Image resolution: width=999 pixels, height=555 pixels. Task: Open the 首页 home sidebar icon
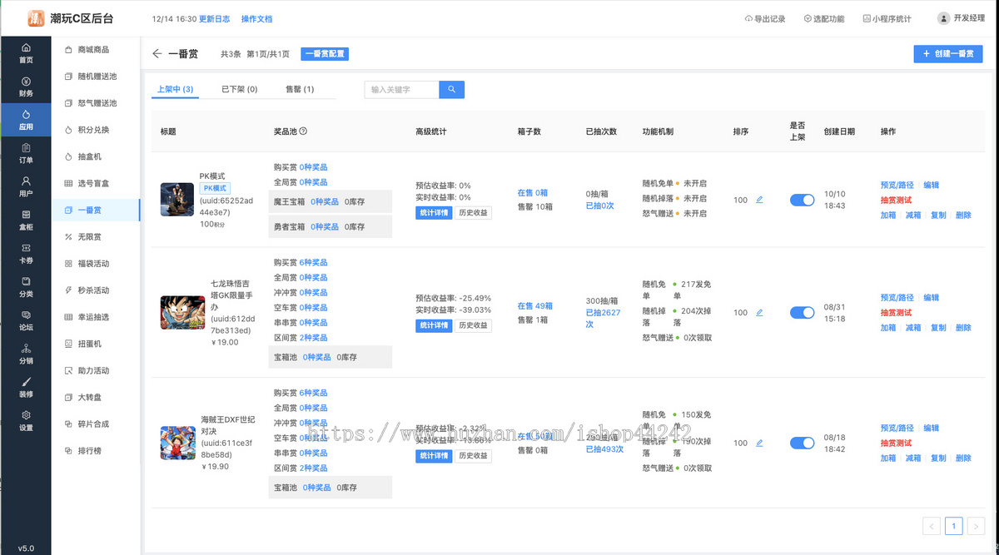click(26, 47)
